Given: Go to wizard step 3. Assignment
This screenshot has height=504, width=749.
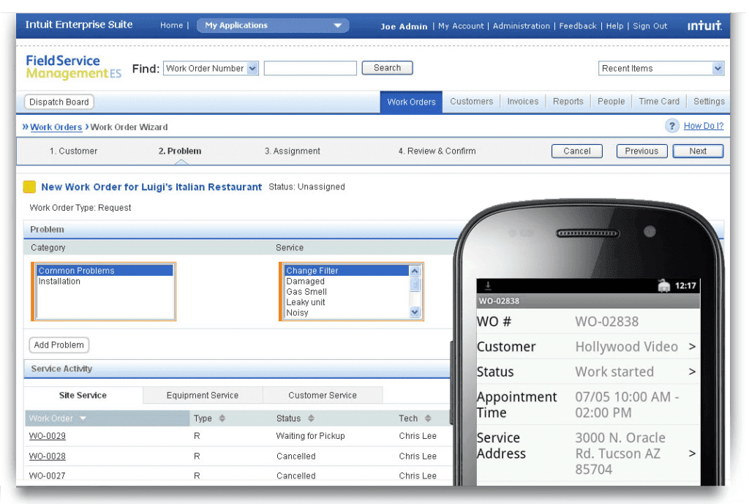Looking at the screenshot, I should (x=293, y=151).
